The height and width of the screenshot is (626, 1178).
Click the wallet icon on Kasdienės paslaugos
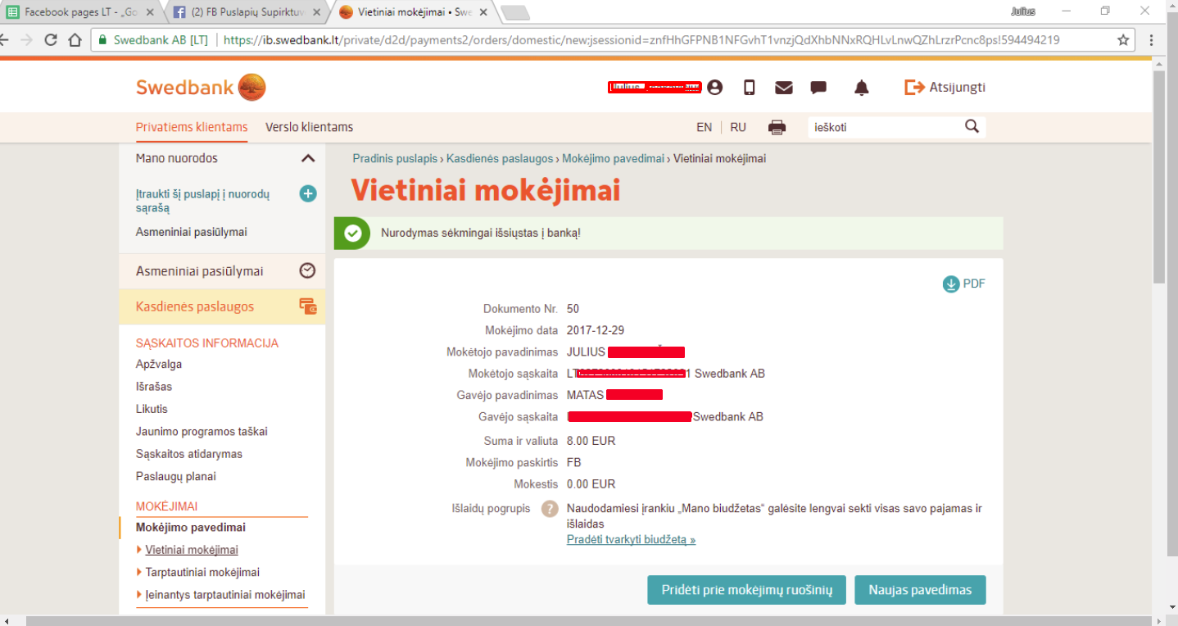(x=308, y=306)
